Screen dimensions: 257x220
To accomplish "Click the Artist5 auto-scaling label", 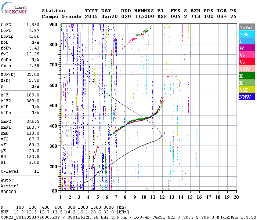I will click(10, 186).
